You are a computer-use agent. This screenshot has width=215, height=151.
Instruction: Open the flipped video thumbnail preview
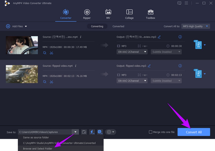click(x=22, y=74)
